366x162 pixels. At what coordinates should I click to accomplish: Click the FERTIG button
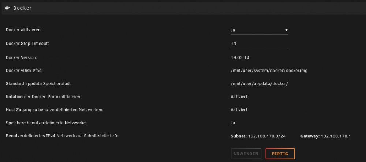coord(280,154)
